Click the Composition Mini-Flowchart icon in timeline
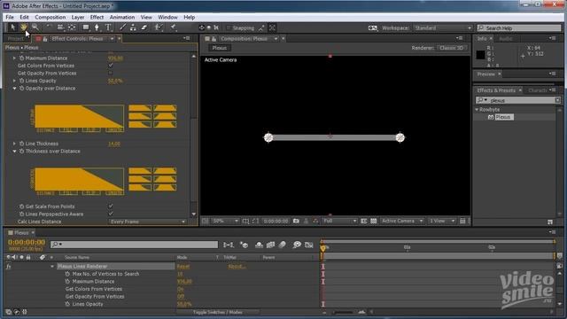This screenshot has height=319, width=567. coord(229,245)
